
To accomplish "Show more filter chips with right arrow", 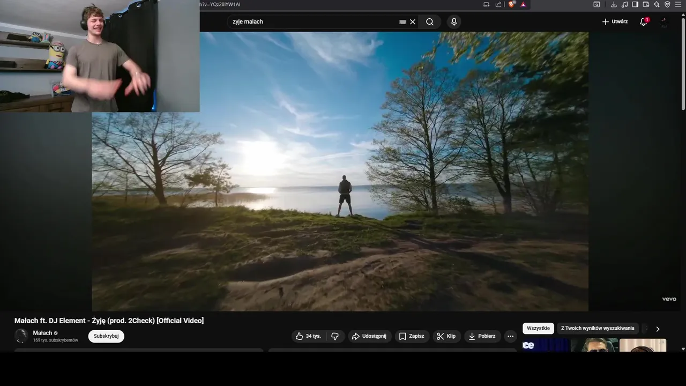I will (658, 329).
